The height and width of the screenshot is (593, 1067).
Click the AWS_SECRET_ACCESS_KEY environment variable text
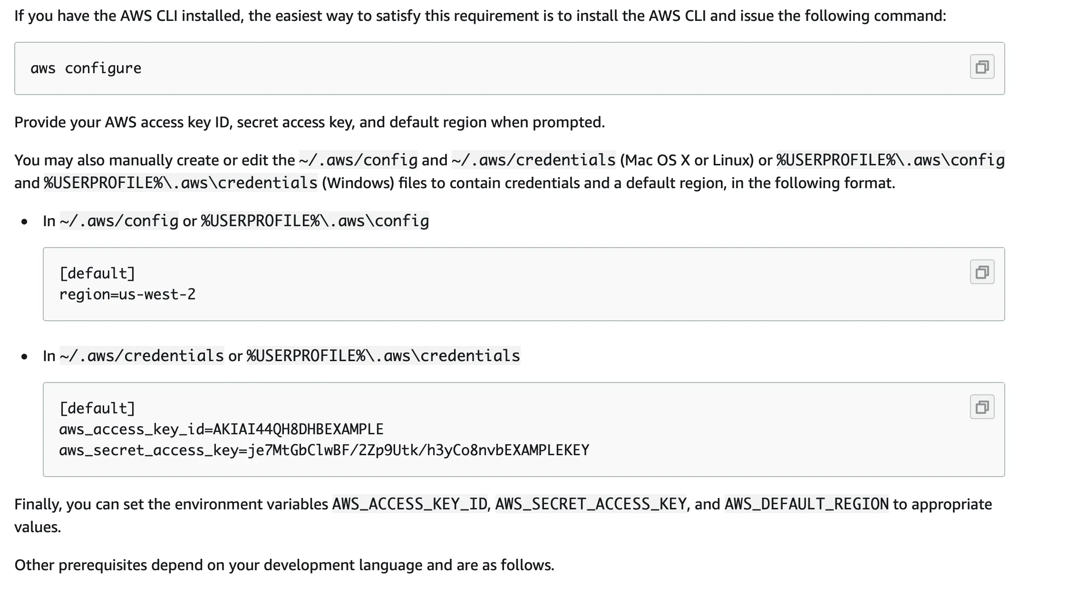click(x=591, y=504)
